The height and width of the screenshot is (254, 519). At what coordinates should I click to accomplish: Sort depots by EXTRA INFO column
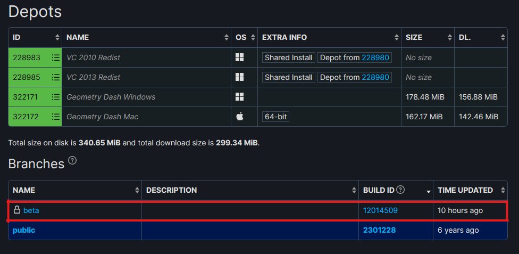click(397, 37)
